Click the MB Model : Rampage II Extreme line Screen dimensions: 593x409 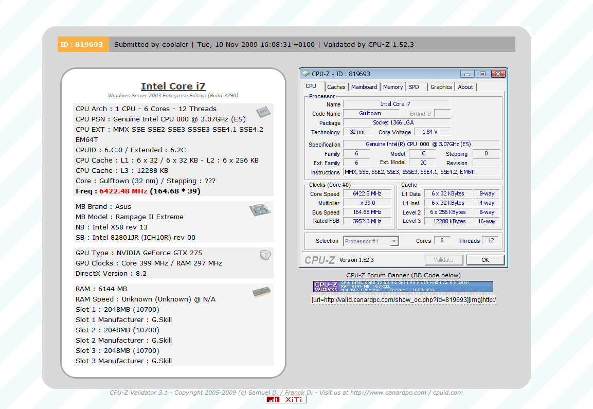129,217
